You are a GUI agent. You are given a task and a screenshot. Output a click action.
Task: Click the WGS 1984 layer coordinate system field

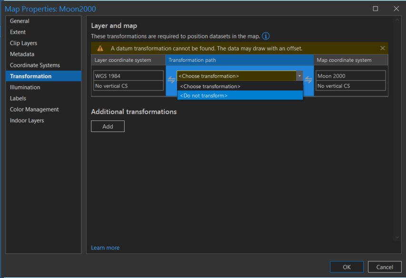[x=128, y=76]
